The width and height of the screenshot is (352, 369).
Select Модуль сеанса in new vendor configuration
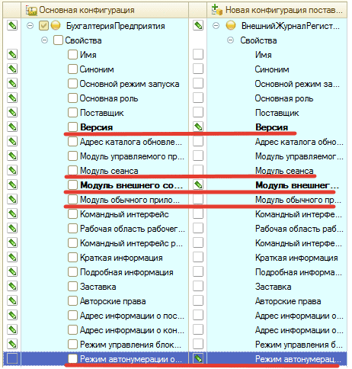284,171
